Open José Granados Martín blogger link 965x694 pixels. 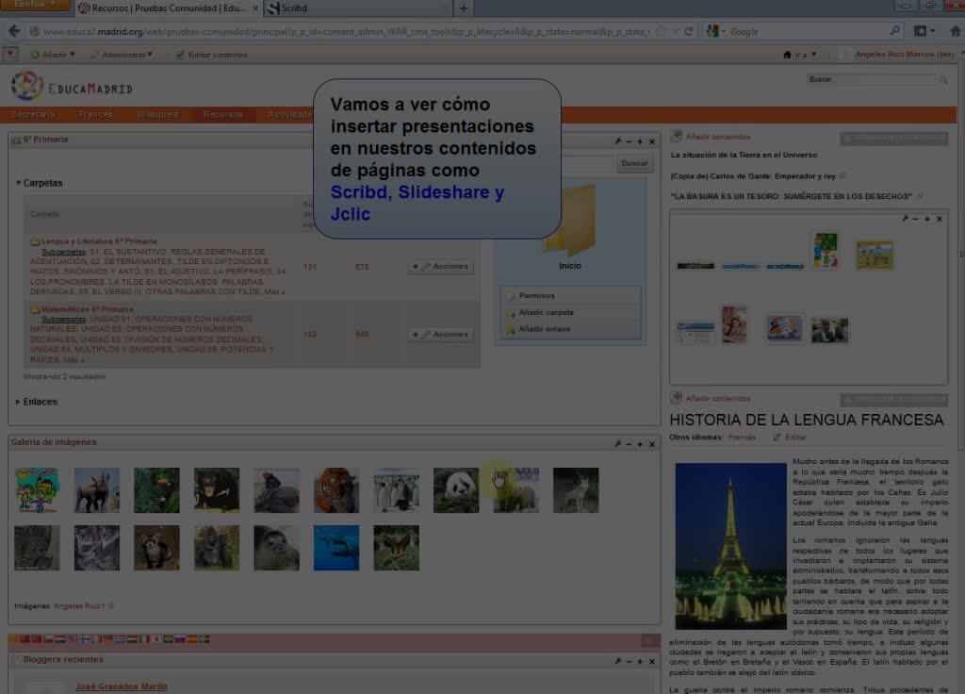122,686
